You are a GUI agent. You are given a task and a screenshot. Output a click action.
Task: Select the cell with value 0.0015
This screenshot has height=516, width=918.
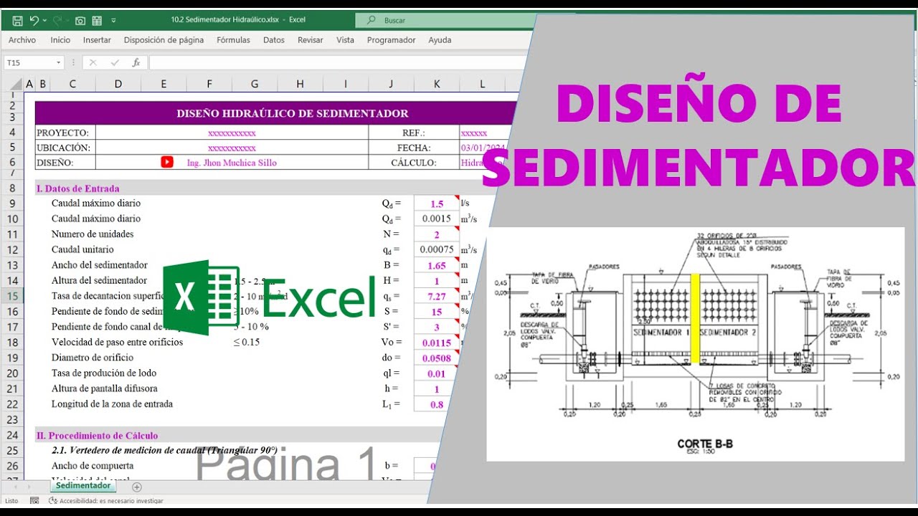pos(437,219)
